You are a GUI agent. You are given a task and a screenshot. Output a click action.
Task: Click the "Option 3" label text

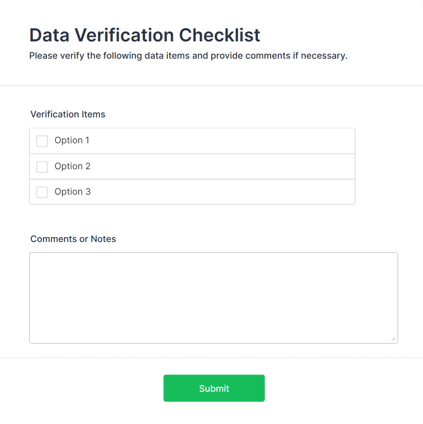pyautogui.click(x=72, y=192)
